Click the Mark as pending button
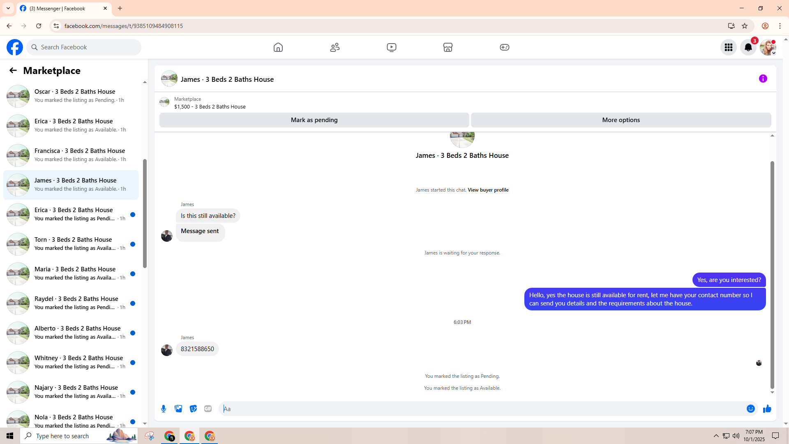 pos(314,120)
